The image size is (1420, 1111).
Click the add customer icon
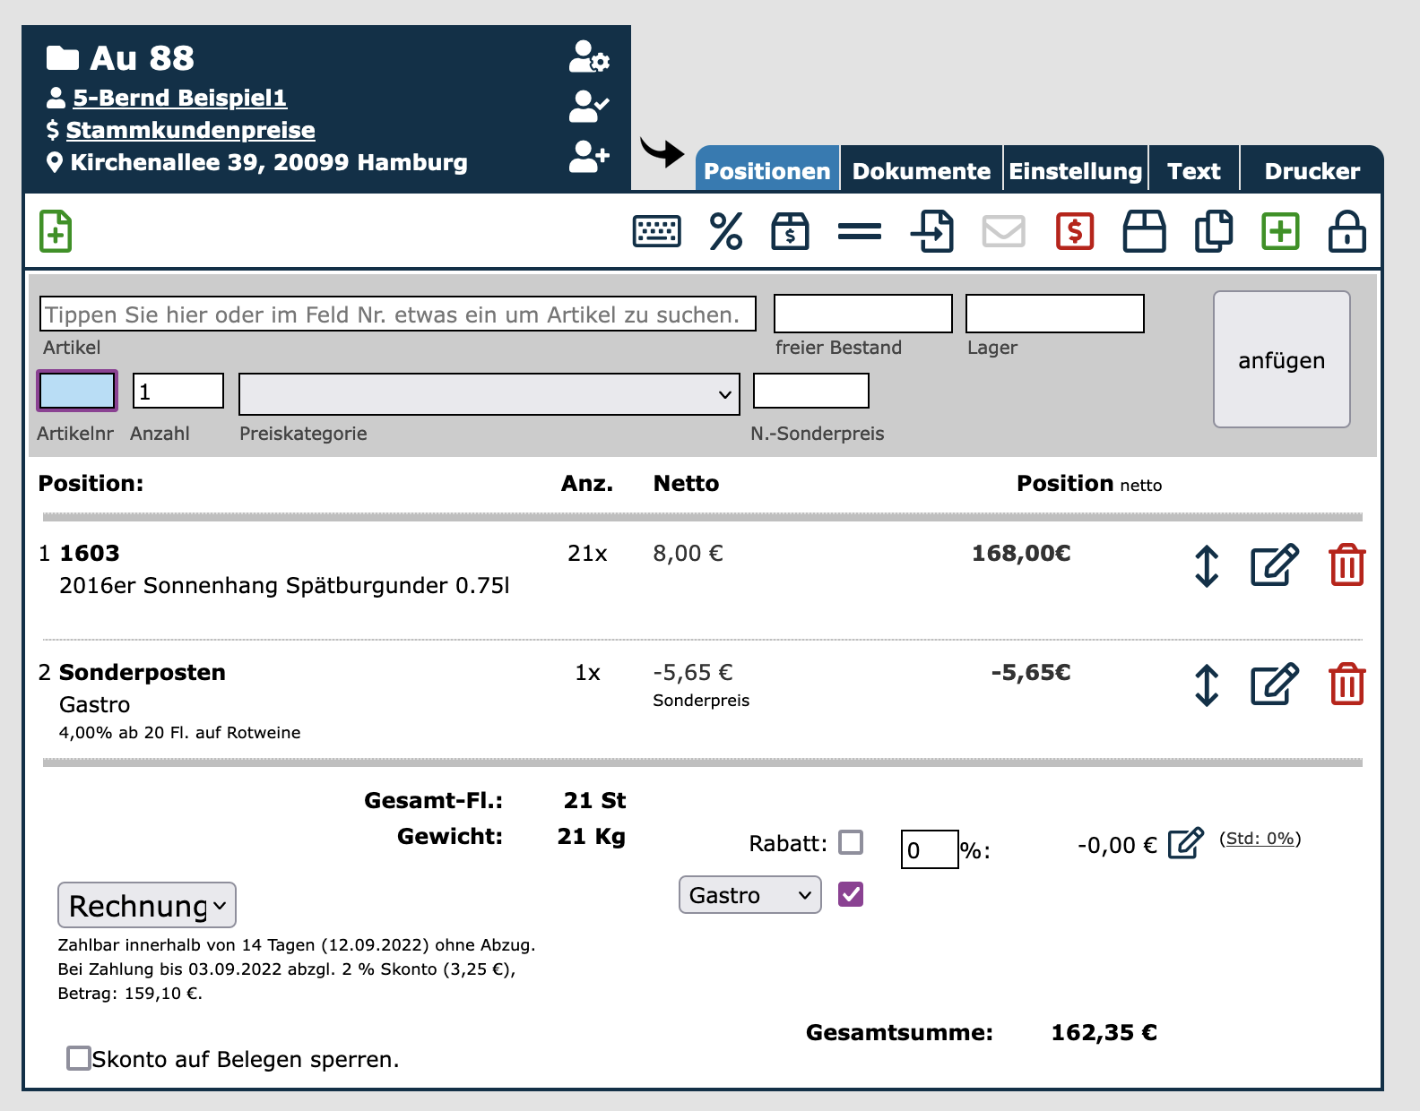589,157
